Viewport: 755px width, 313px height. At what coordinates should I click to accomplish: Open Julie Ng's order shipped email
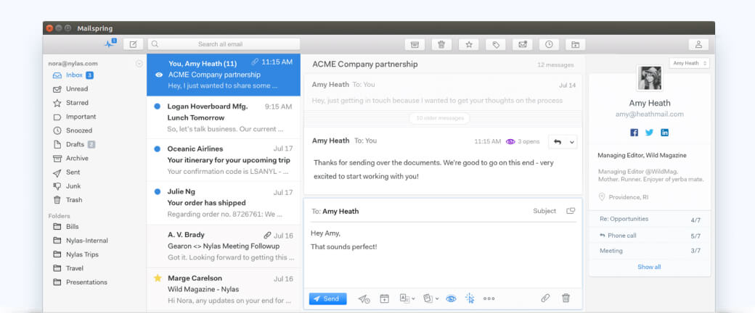point(224,203)
